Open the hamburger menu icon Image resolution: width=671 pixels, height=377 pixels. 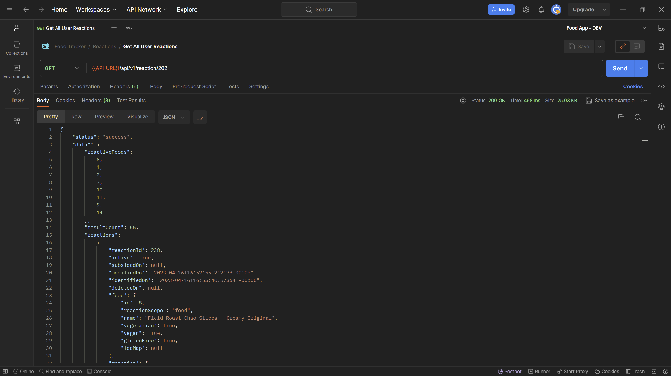coord(10,10)
